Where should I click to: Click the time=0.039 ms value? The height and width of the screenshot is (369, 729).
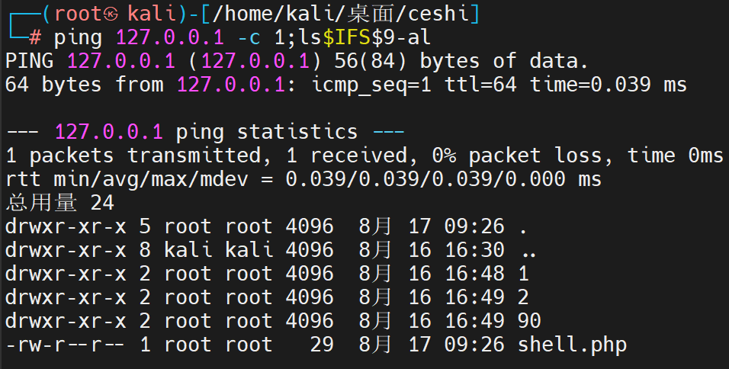pos(608,85)
